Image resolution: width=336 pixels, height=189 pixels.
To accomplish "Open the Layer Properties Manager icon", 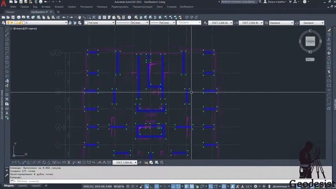I will (x=4, y=23).
